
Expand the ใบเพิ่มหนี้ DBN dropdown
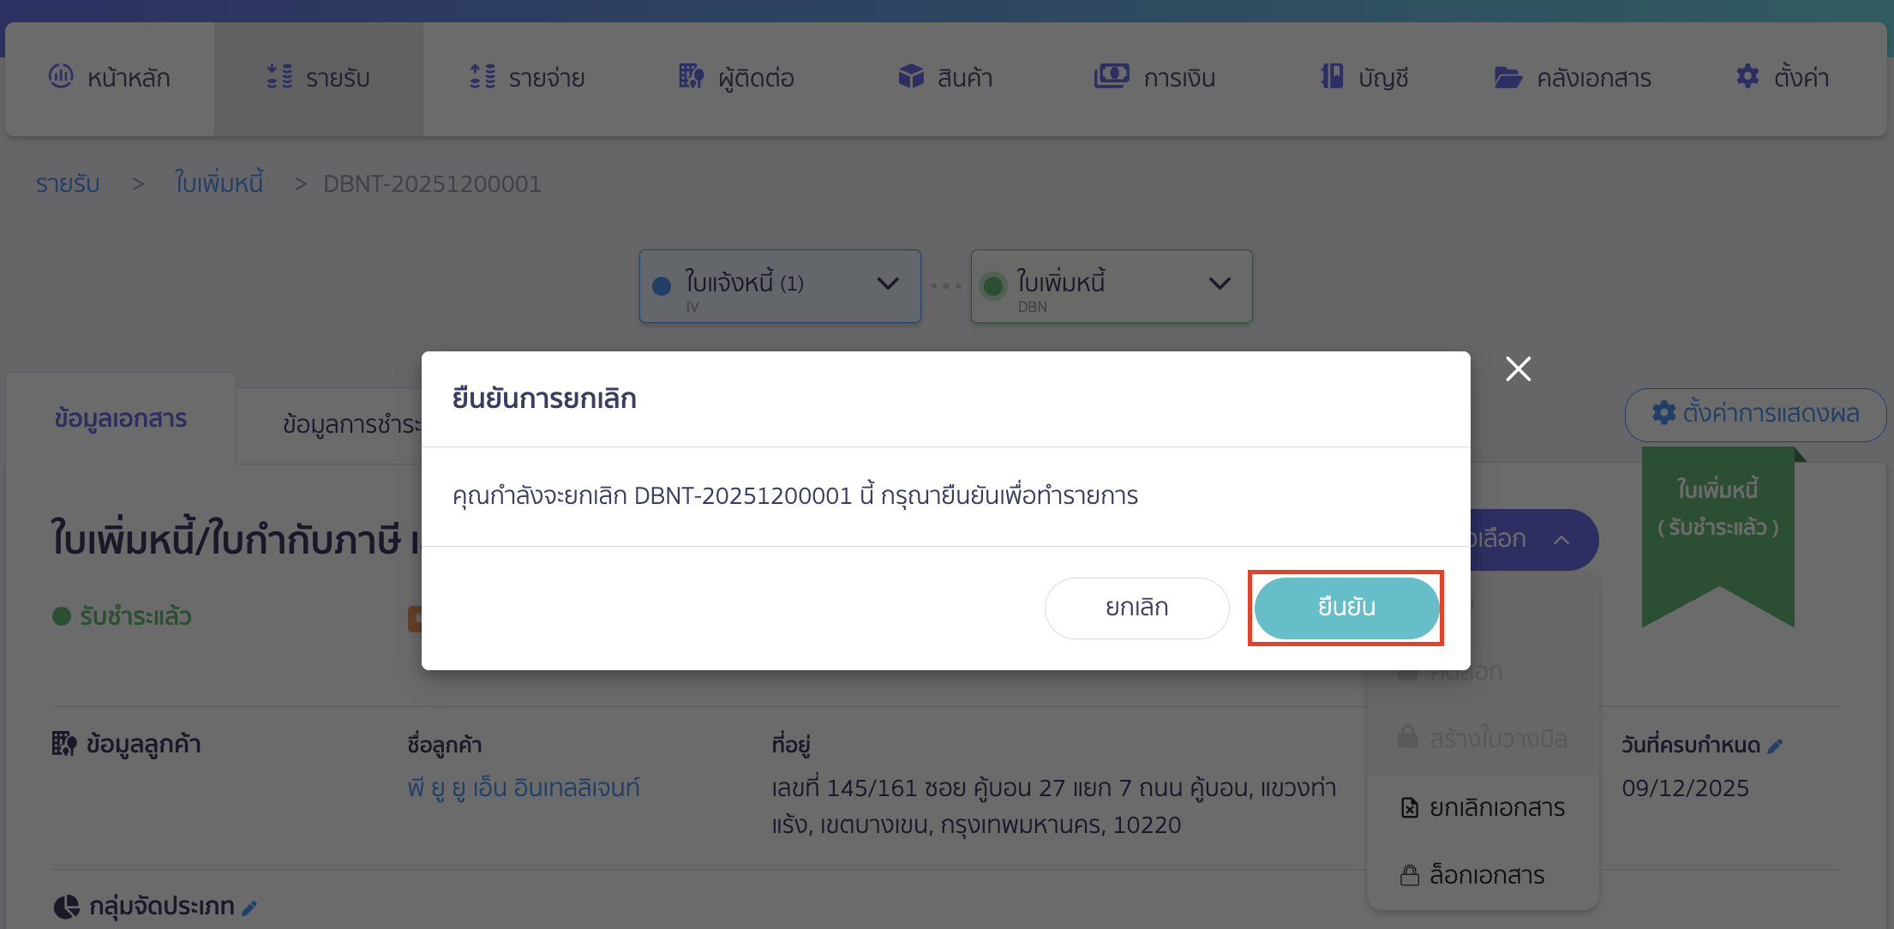1220,285
